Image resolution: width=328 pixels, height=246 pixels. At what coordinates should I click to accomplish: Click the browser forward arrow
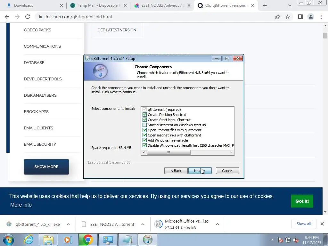tap(17, 17)
